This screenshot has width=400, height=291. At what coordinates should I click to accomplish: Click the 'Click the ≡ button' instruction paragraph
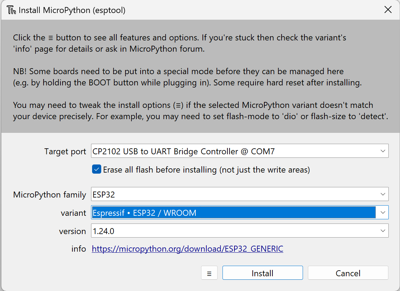click(x=180, y=43)
